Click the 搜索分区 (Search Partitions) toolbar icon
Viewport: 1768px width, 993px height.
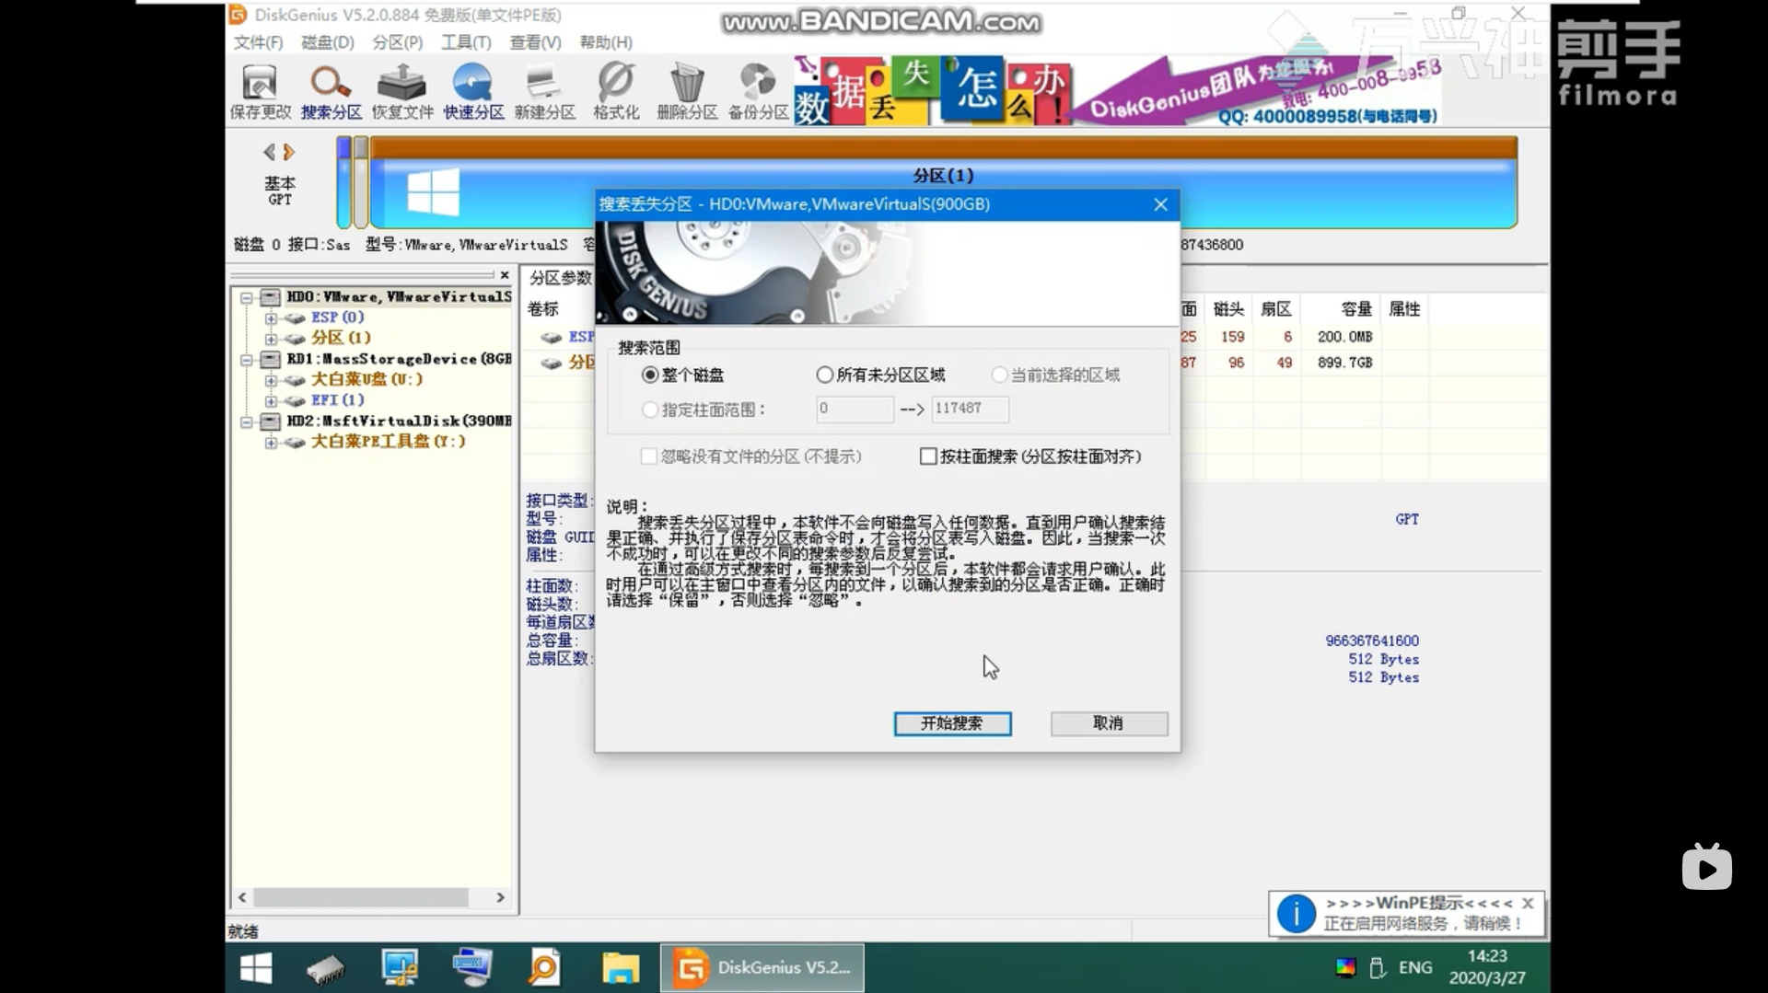331,92
